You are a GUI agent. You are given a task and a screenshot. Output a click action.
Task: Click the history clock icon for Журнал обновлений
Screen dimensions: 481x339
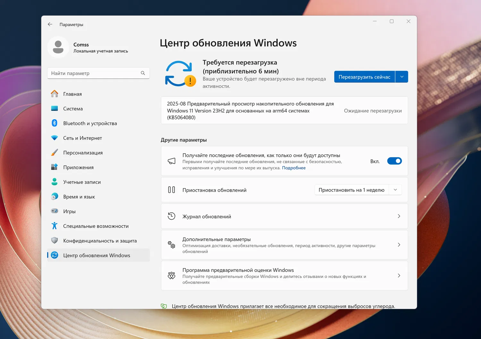(x=172, y=216)
